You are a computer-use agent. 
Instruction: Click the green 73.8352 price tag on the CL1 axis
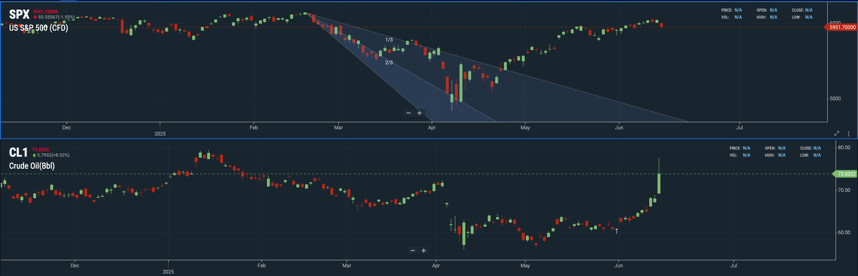coord(845,174)
